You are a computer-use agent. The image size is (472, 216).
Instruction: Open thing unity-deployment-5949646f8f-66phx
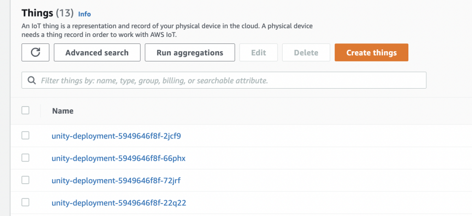click(x=118, y=158)
